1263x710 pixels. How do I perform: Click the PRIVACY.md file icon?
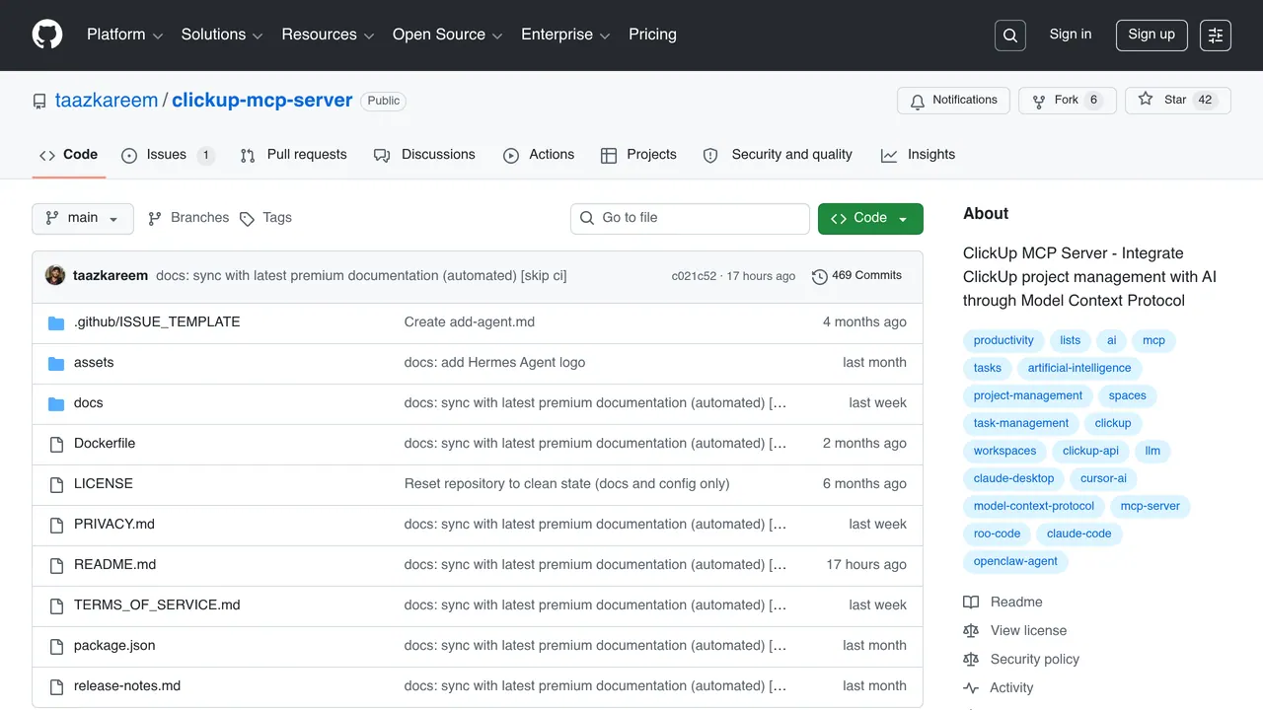pos(56,525)
